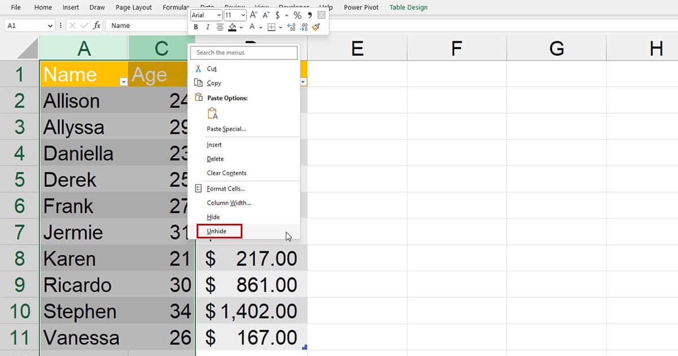This screenshot has height=356, width=678.
Task: Select the cell containing Vanessa
Action: click(84, 337)
